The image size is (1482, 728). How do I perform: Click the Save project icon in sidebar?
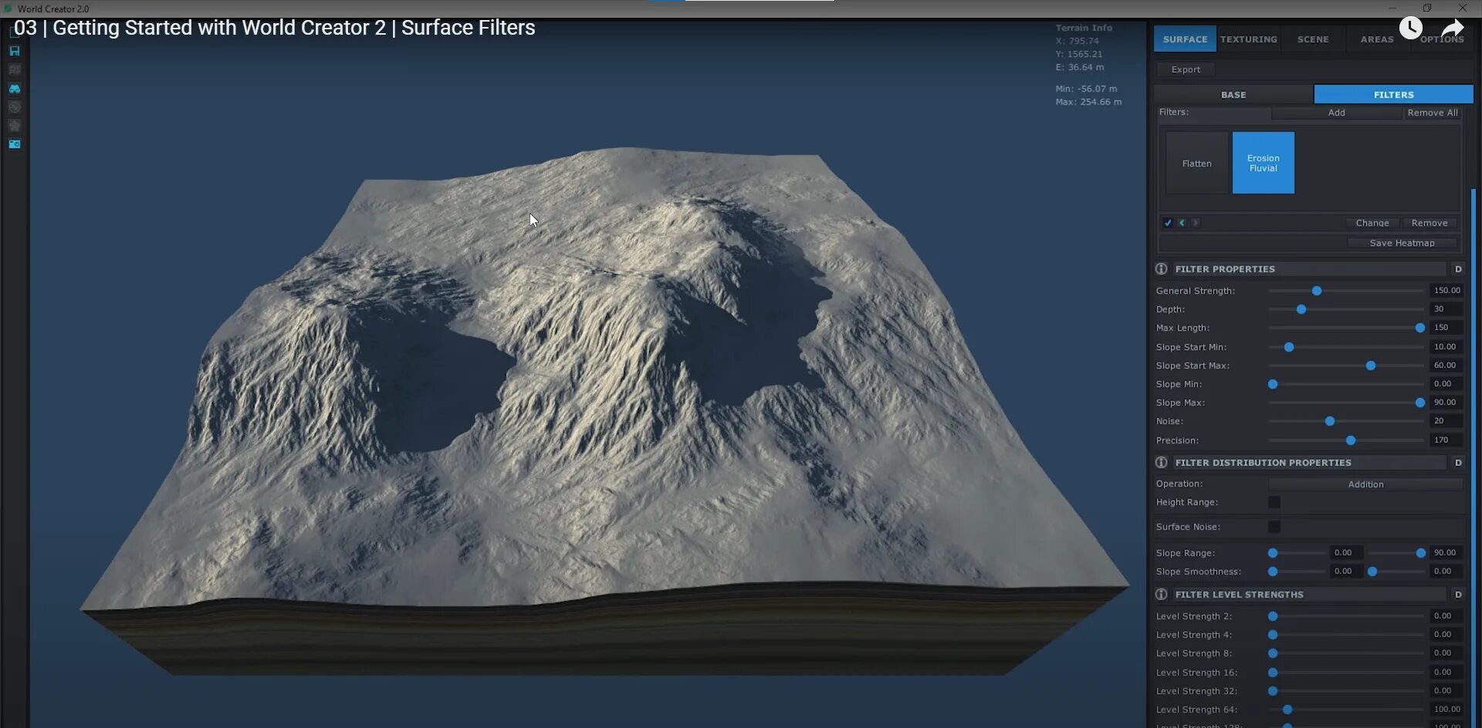15,51
